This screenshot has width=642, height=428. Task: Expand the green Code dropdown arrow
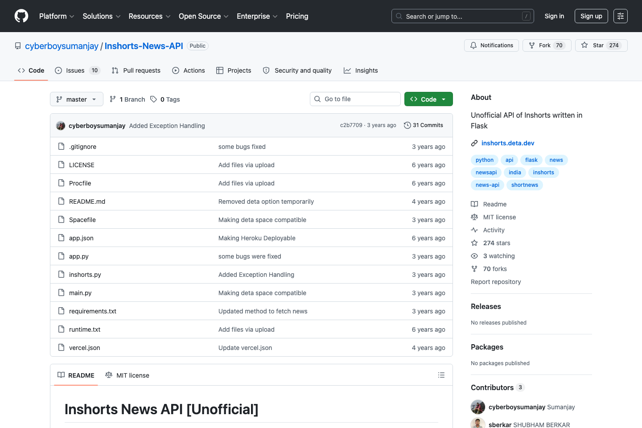444,99
